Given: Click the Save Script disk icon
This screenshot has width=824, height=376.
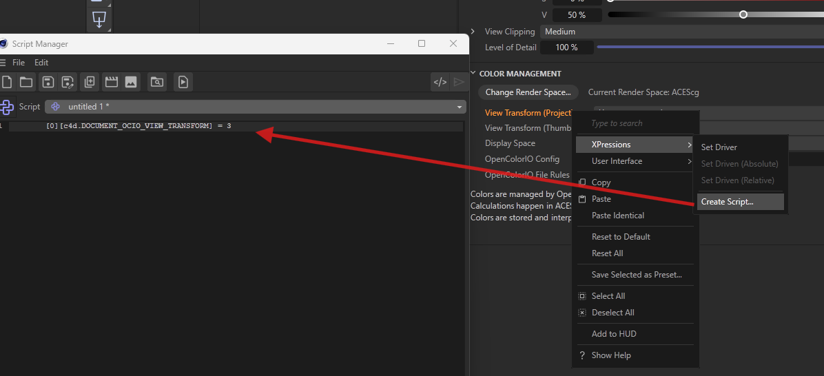Looking at the screenshot, I should click(x=48, y=82).
